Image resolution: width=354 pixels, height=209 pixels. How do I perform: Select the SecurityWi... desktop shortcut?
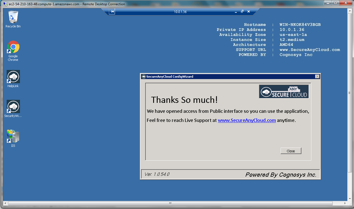click(13, 107)
